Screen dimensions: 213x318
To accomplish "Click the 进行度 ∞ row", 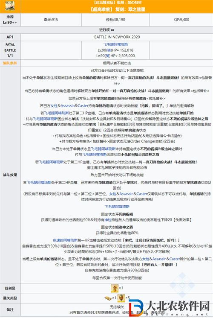I will click(106, 30).
